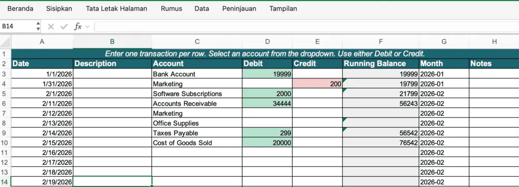Screen dimensions: 519x187
Task: Click the Date header cell
Action: click(x=42, y=63)
